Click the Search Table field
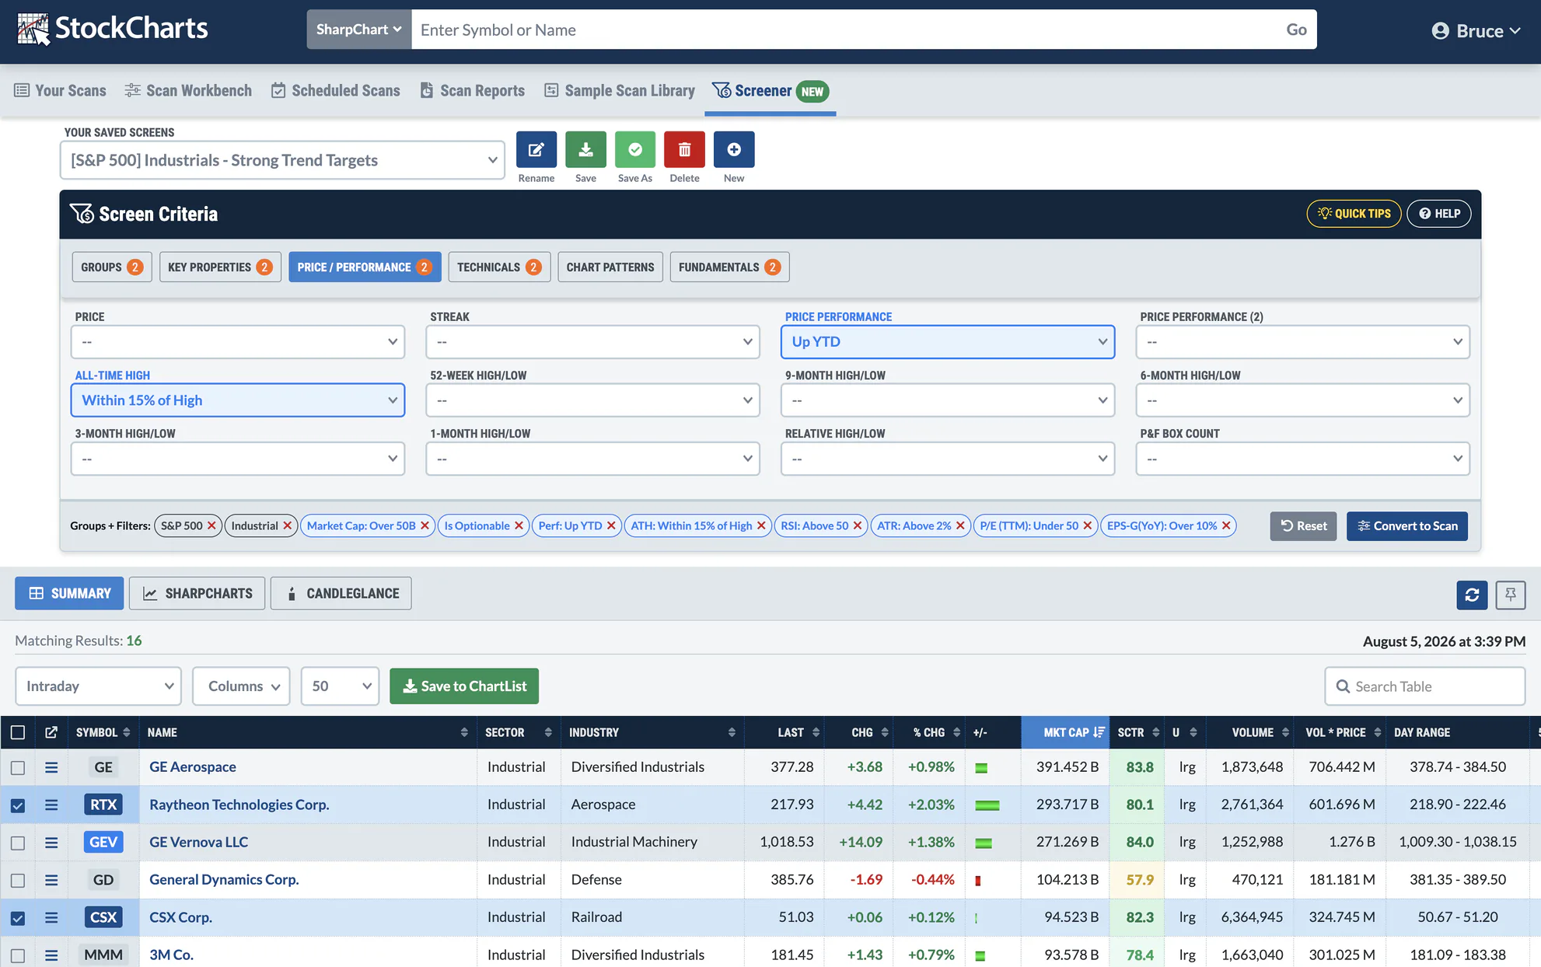The height and width of the screenshot is (967, 1541). click(1425, 686)
